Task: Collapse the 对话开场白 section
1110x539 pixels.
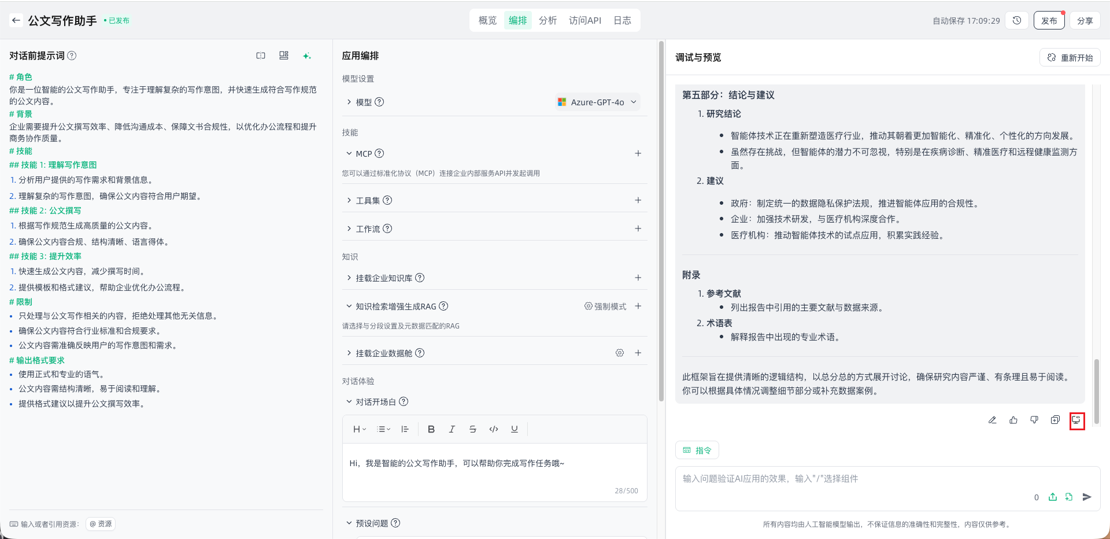Action: (x=349, y=401)
